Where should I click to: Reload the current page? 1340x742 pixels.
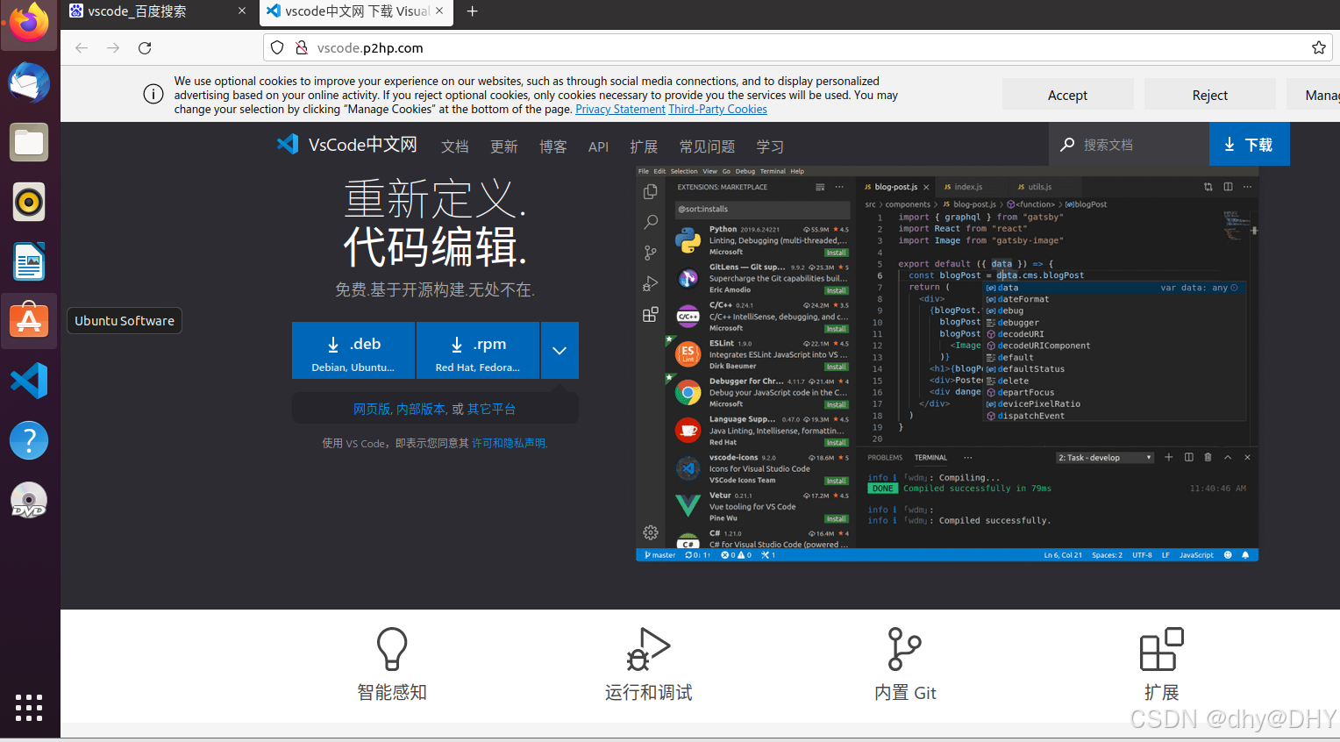click(145, 48)
